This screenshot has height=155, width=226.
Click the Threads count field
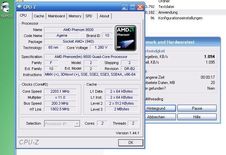(133, 123)
